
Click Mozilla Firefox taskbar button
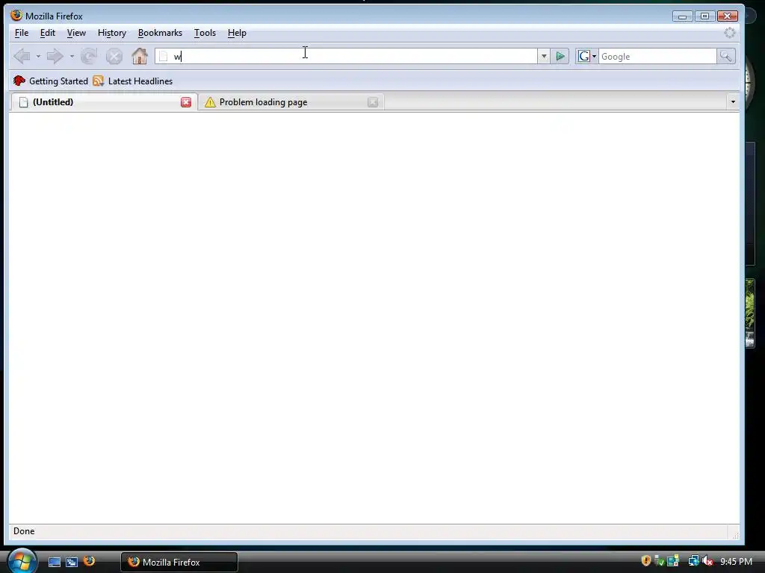pyautogui.click(x=179, y=562)
